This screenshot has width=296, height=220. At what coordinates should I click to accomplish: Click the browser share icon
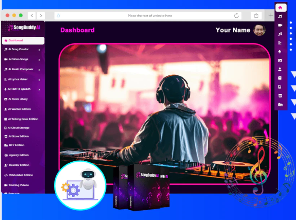(256, 16)
